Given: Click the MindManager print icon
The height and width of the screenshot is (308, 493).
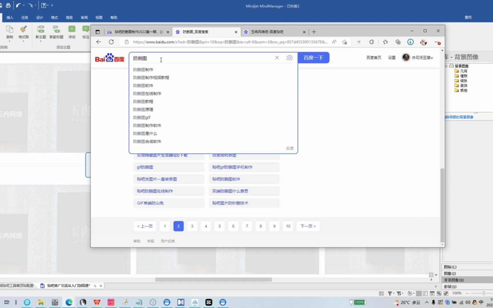Looking at the screenshot, I should click(x=8, y=5).
